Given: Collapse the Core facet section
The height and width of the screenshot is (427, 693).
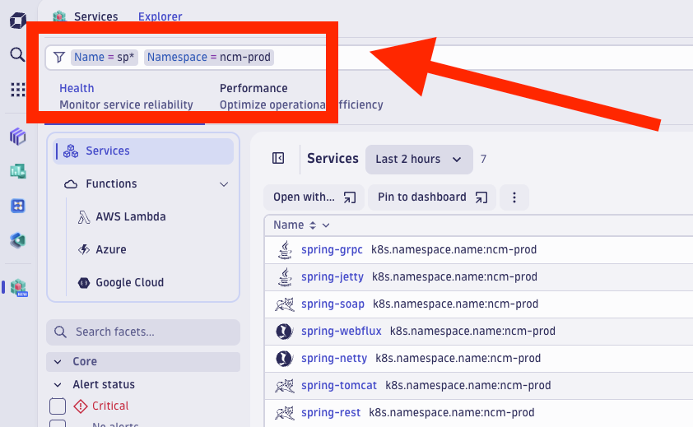Looking at the screenshot, I should click(x=58, y=361).
